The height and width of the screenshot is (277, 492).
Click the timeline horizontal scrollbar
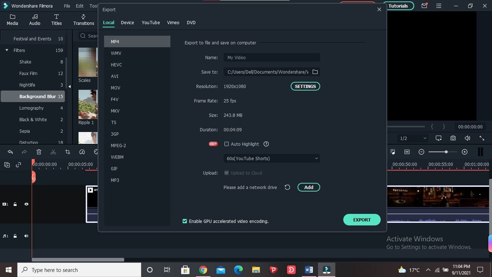coord(78,260)
